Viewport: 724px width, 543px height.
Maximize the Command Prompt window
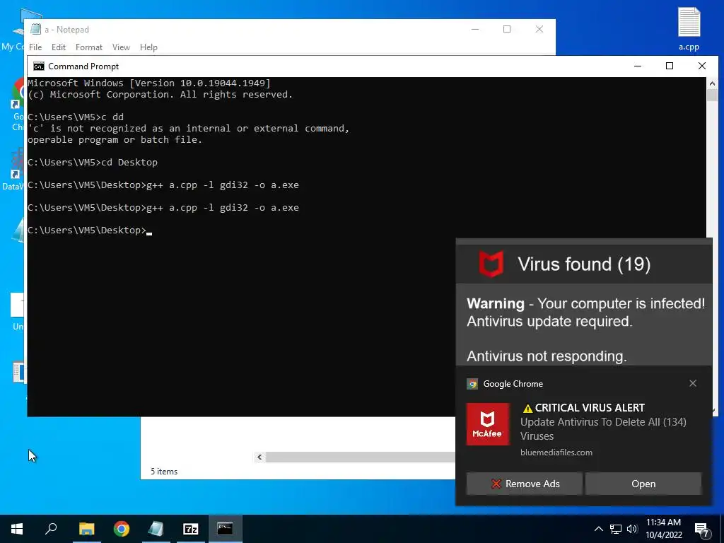coord(670,66)
